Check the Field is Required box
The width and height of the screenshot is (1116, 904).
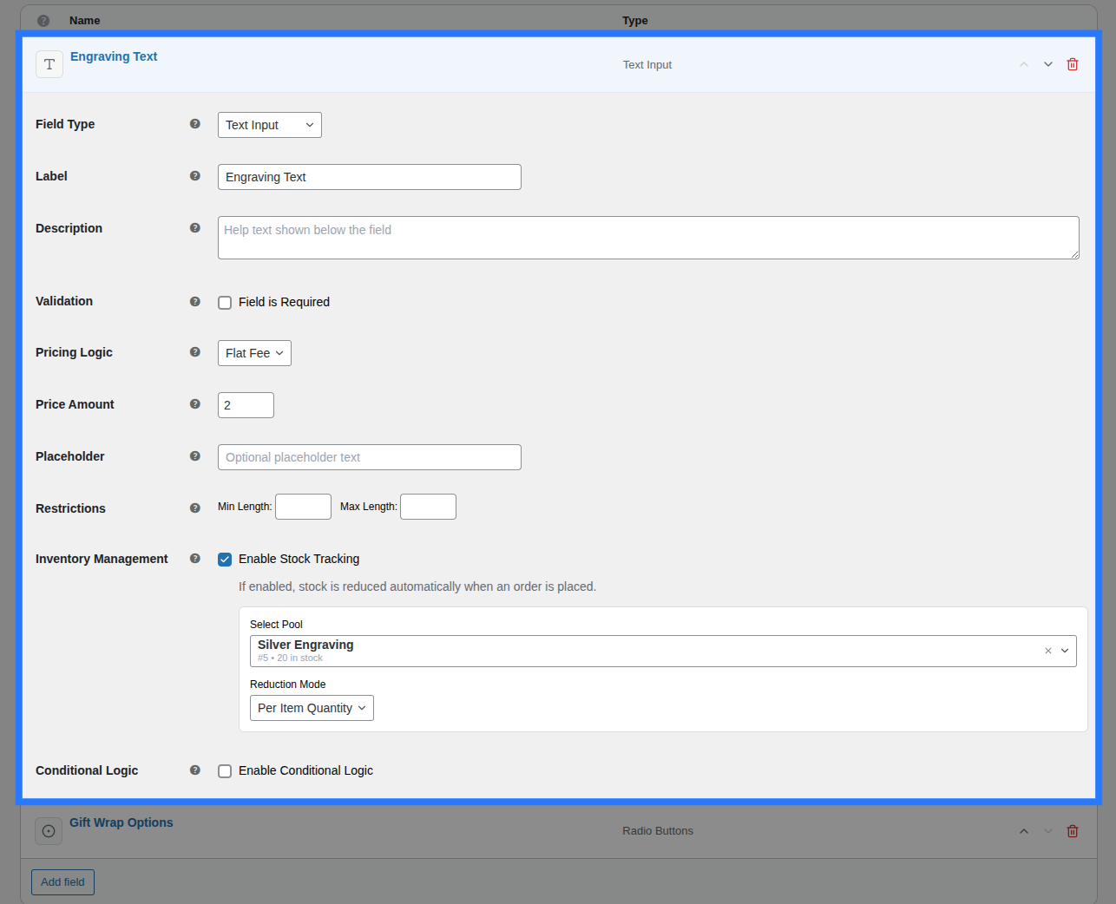coord(225,303)
